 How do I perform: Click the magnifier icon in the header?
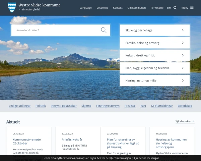[175, 8]
